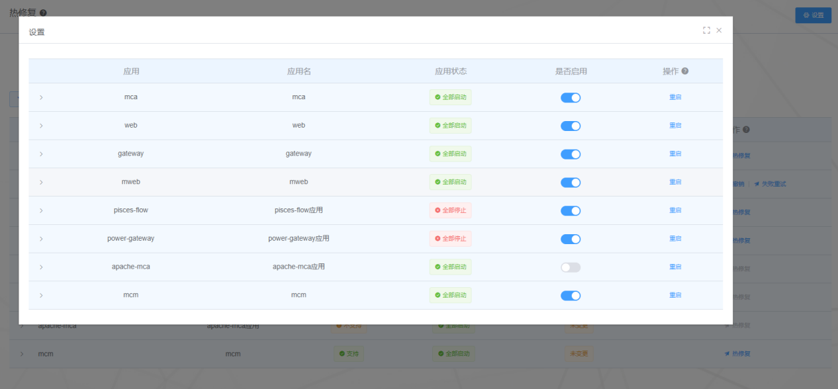Restart the power-gateway application

(x=675, y=239)
